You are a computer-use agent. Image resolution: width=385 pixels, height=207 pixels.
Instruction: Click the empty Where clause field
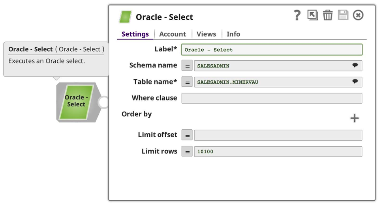tap(272, 98)
